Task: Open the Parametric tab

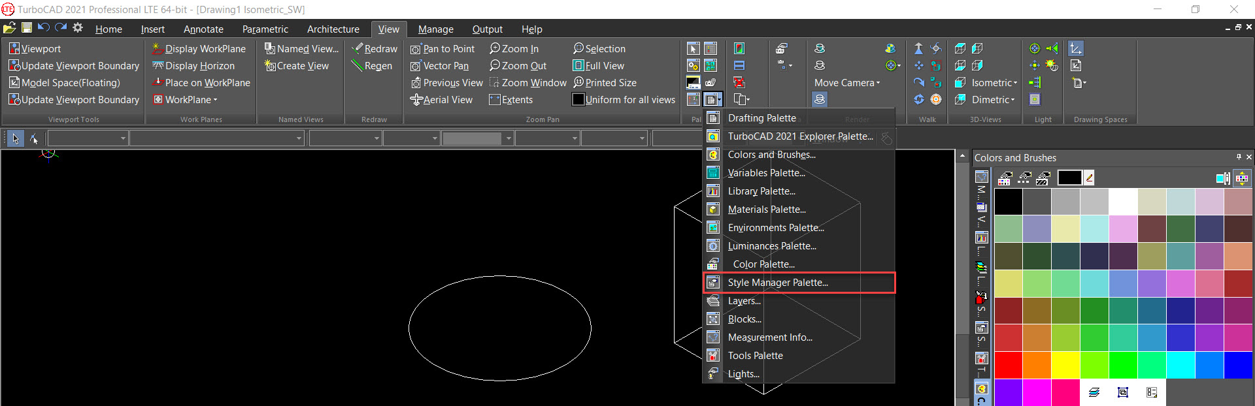Action: (265, 29)
